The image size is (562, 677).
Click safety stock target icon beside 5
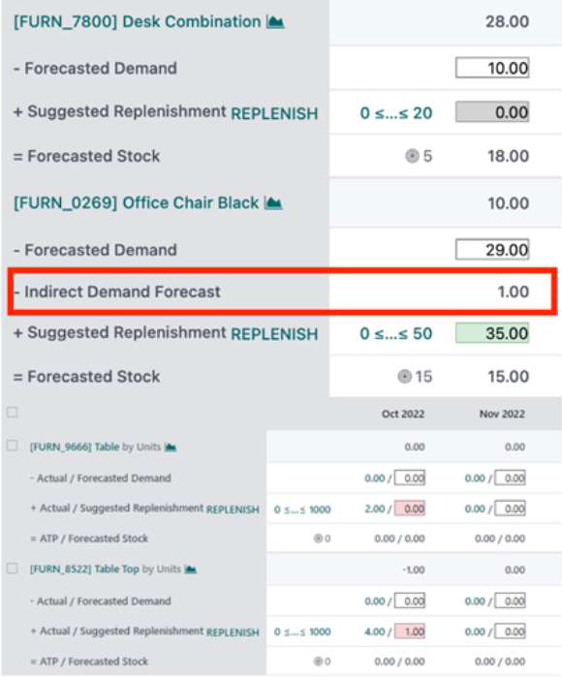(x=412, y=156)
